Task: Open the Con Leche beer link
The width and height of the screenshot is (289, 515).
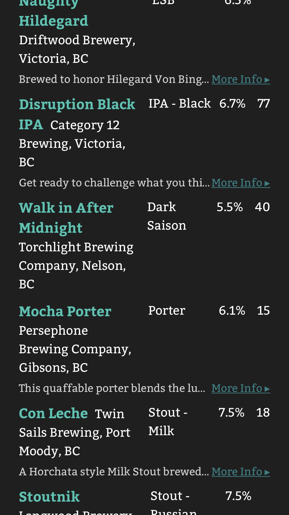Action: [53, 414]
